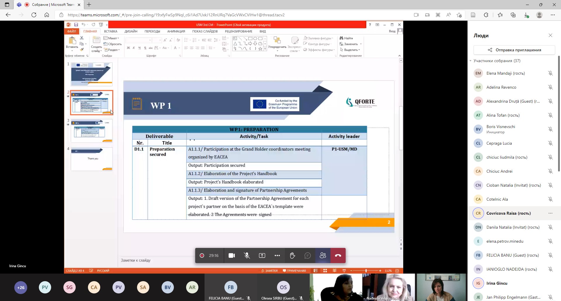Click the red hang up call button

pos(338,256)
